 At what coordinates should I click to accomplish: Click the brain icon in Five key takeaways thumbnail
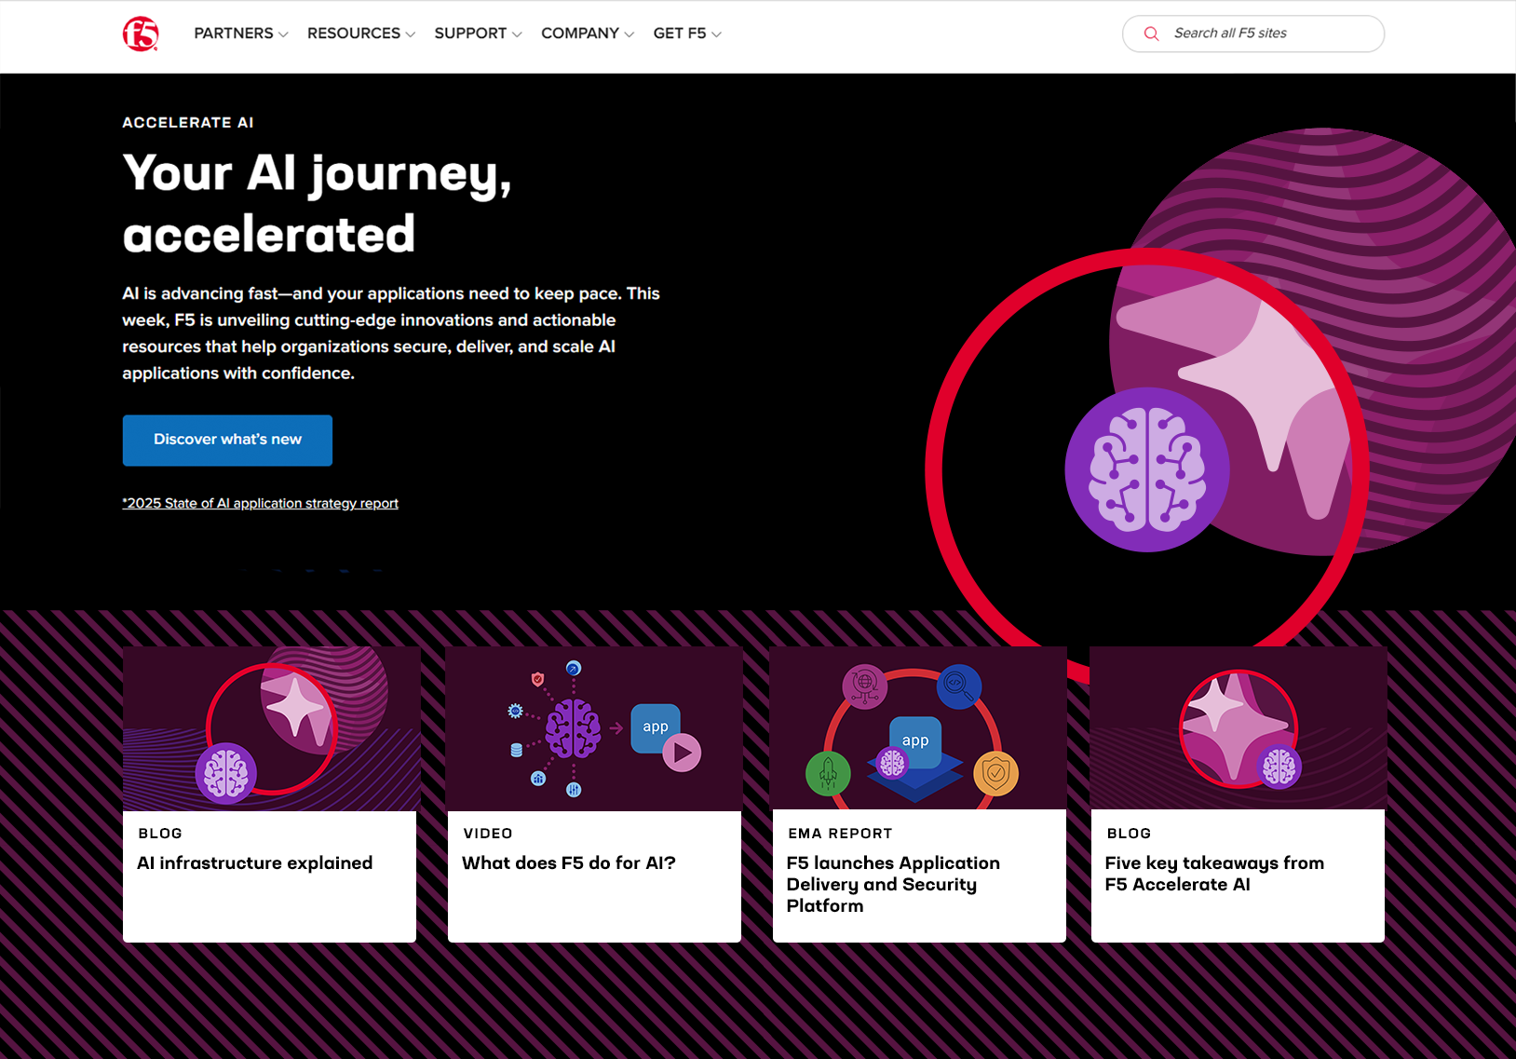pos(1279,767)
